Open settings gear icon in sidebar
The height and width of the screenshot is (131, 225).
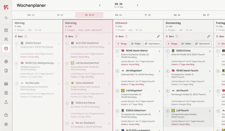6,124
